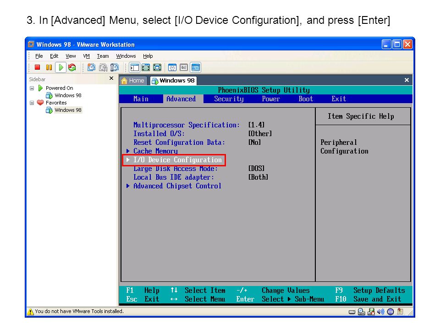Select Windows 98 under Favorites
This screenshot has width=440, height=330.
pos(68,110)
